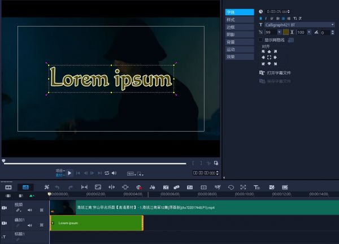Click the align top-left arrow icon
Screen dimensions: 339x244
click(x=263, y=51)
